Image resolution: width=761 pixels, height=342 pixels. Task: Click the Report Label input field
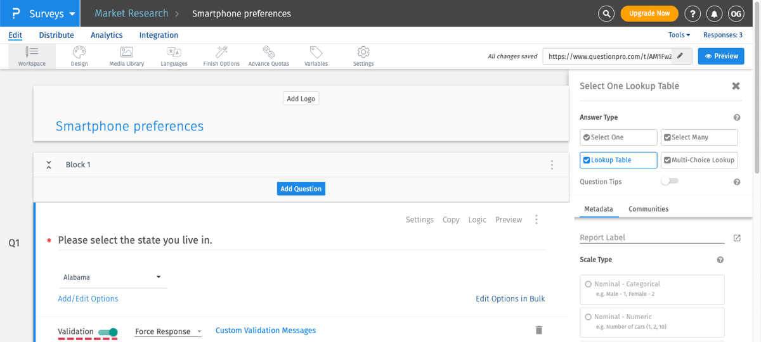[x=651, y=237]
